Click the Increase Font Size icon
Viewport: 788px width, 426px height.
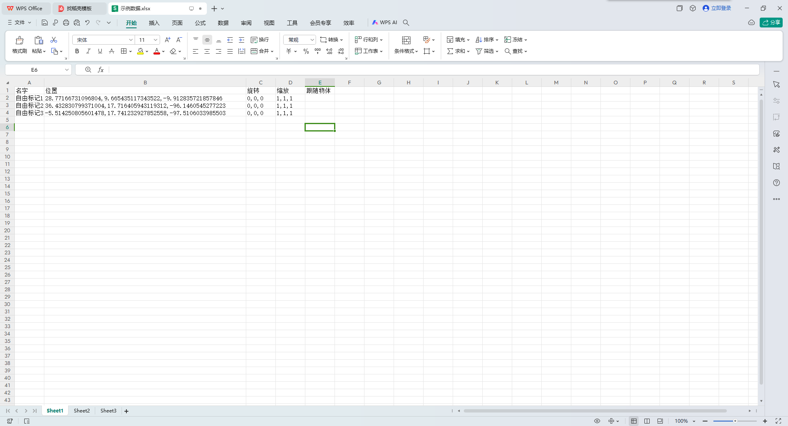tap(167, 40)
